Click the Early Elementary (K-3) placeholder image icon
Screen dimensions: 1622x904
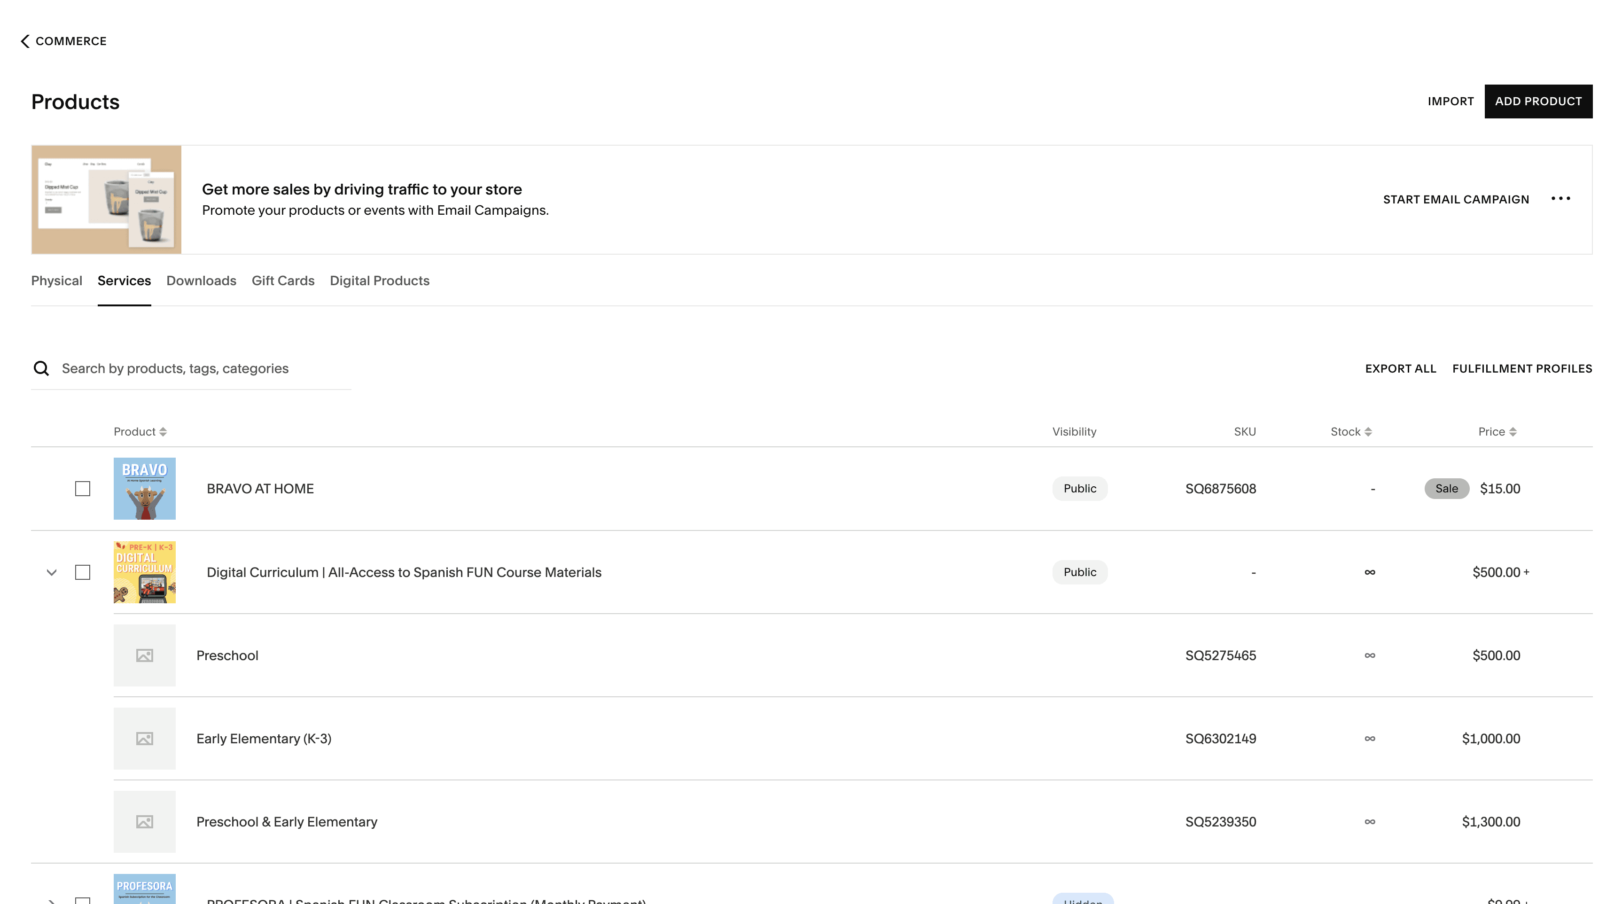144,739
